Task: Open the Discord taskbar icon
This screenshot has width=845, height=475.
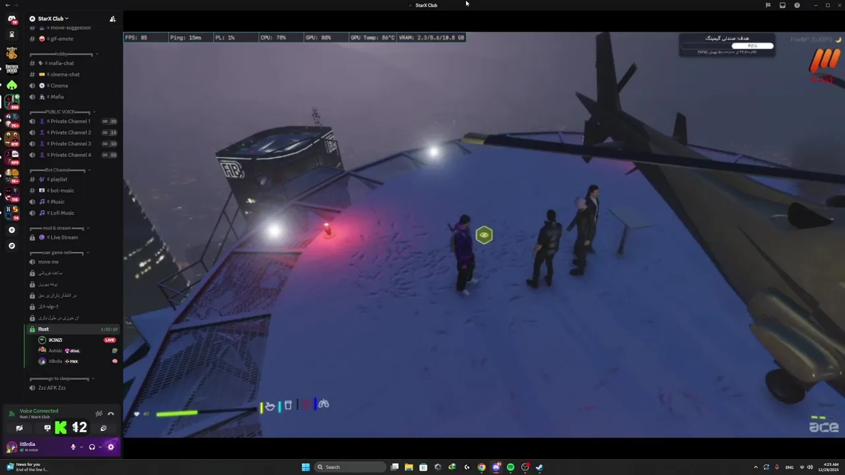Action: [496, 467]
